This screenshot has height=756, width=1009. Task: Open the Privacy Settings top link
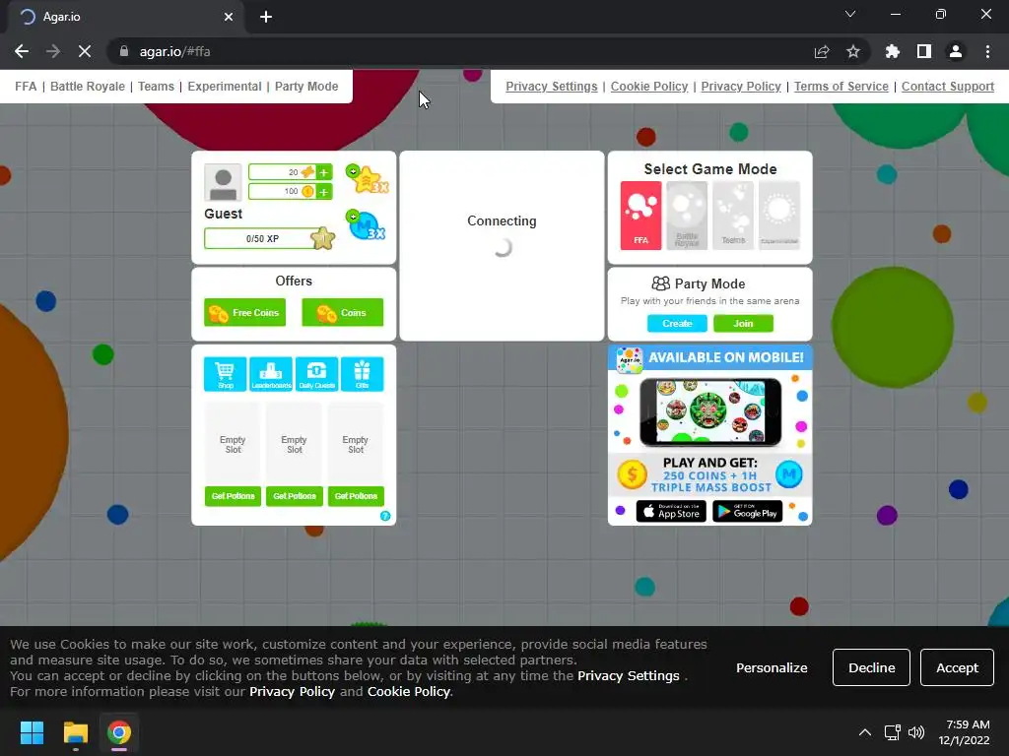coord(552,87)
